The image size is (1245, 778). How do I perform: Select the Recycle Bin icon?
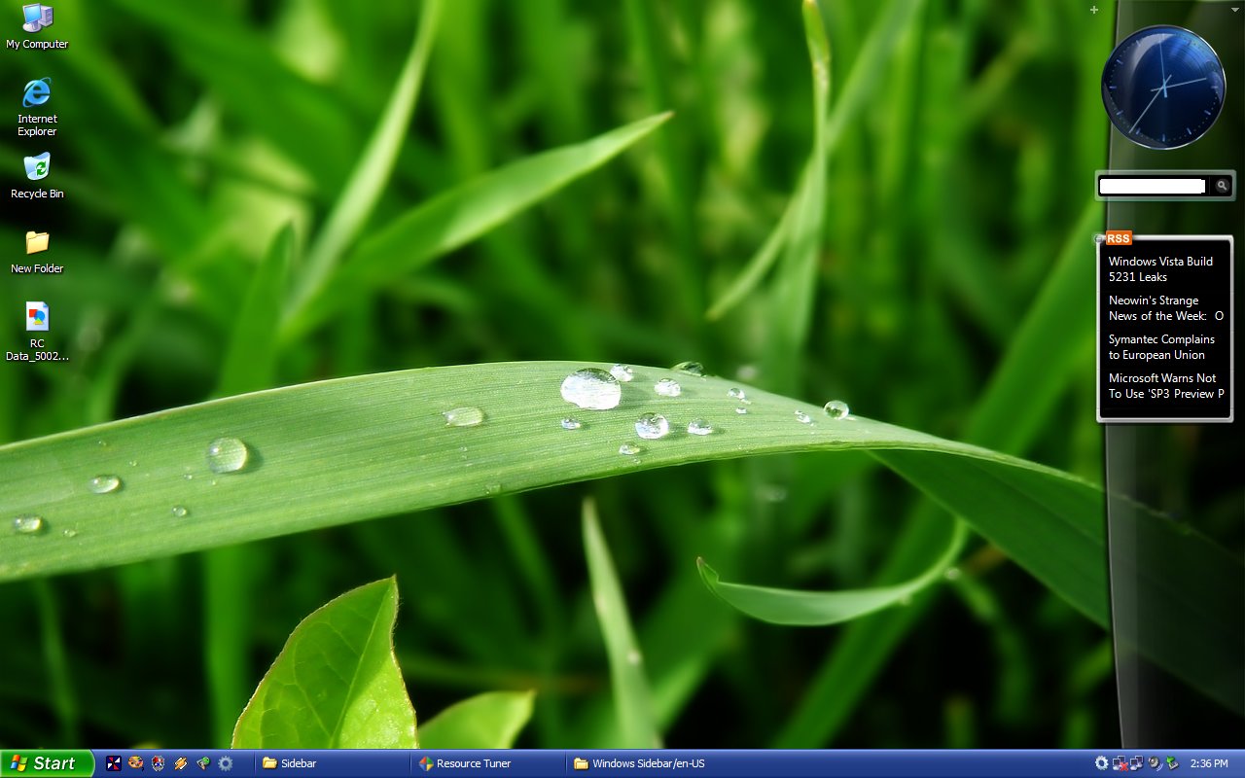pos(37,175)
